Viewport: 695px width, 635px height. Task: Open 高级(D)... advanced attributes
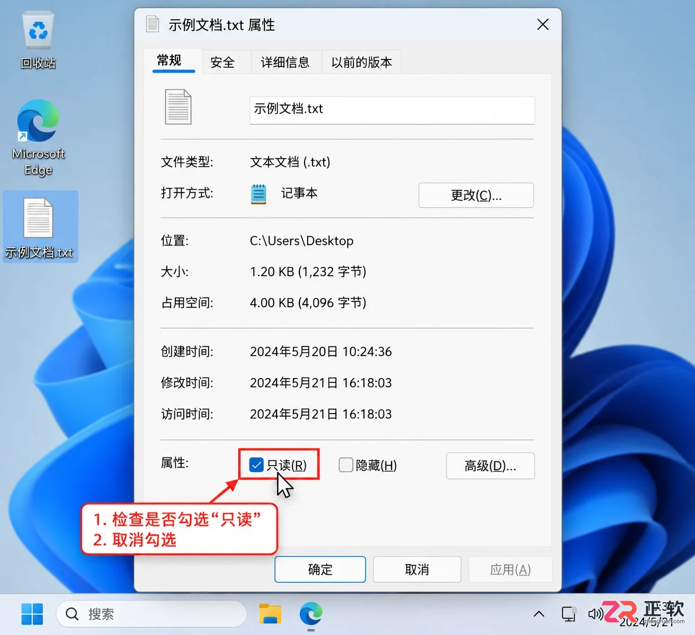(491, 466)
